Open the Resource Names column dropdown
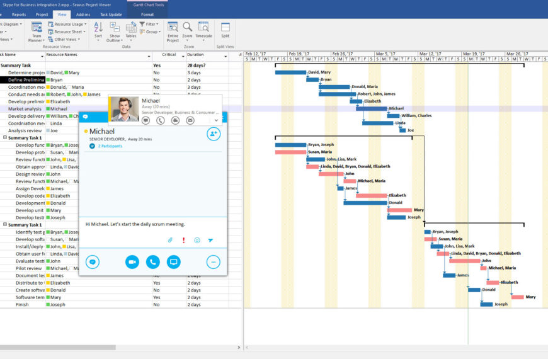 (x=149, y=56)
